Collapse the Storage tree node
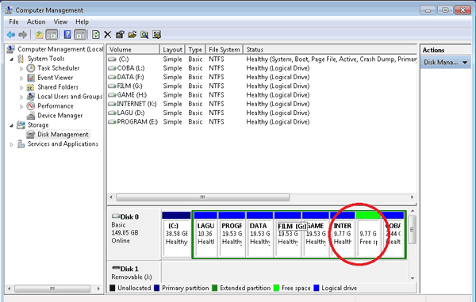The width and height of the screenshot is (476, 302). (x=12, y=125)
